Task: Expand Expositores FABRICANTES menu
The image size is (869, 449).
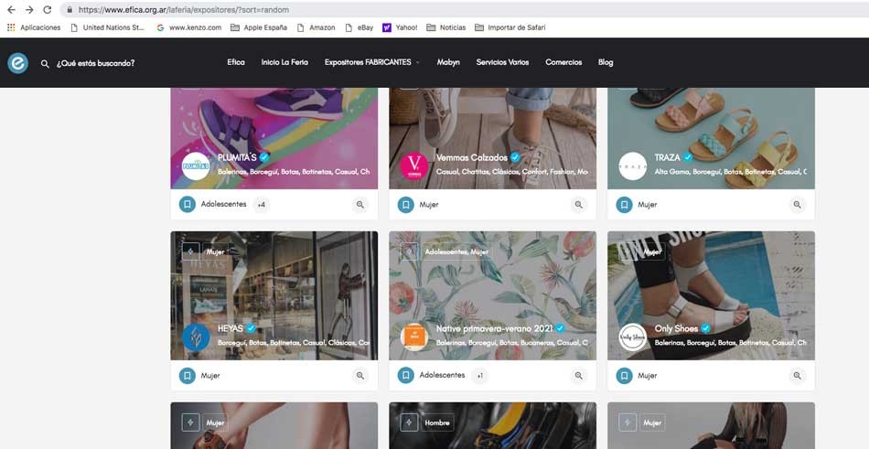Action: 372,62
